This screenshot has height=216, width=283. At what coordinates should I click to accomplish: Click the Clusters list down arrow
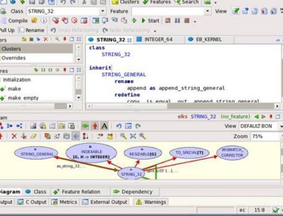pyautogui.click(x=78, y=59)
